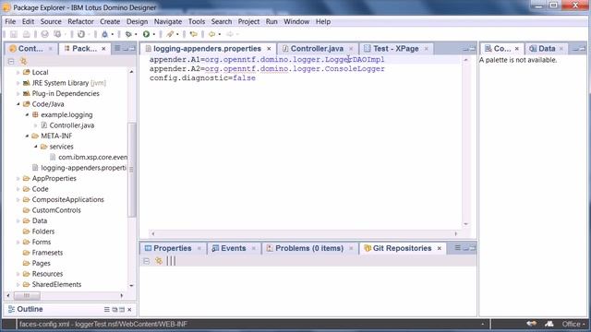Viewport: 591px width, 332px height.
Task: Switch to the Test - XPage editor tab
Action: pyautogui.click(x=395, y=49)
